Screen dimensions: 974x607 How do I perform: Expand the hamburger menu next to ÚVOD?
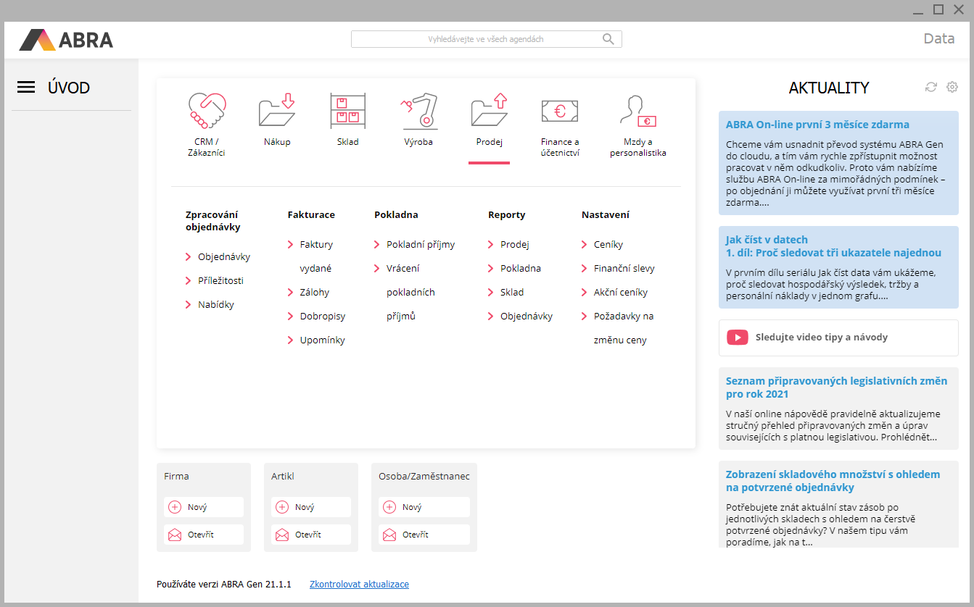point(26,88)
